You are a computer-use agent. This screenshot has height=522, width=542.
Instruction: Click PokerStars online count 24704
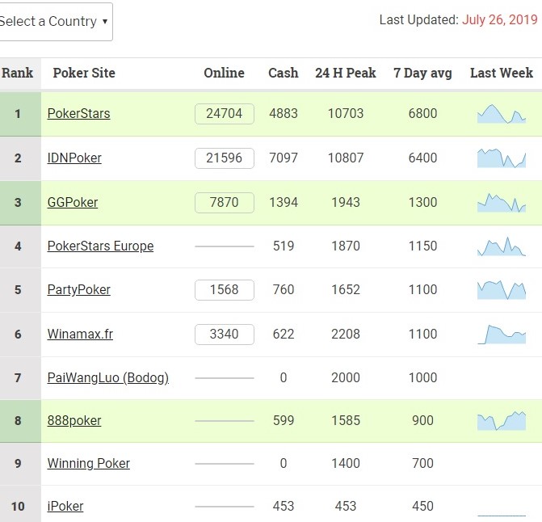point(224,114)
